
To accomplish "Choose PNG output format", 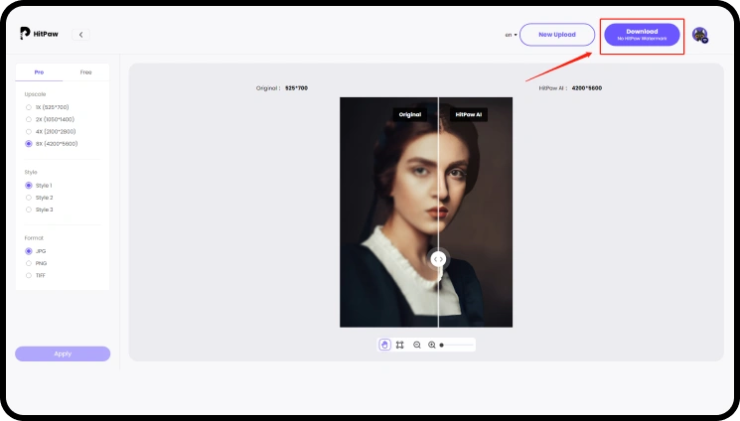I will click(29, 263).
